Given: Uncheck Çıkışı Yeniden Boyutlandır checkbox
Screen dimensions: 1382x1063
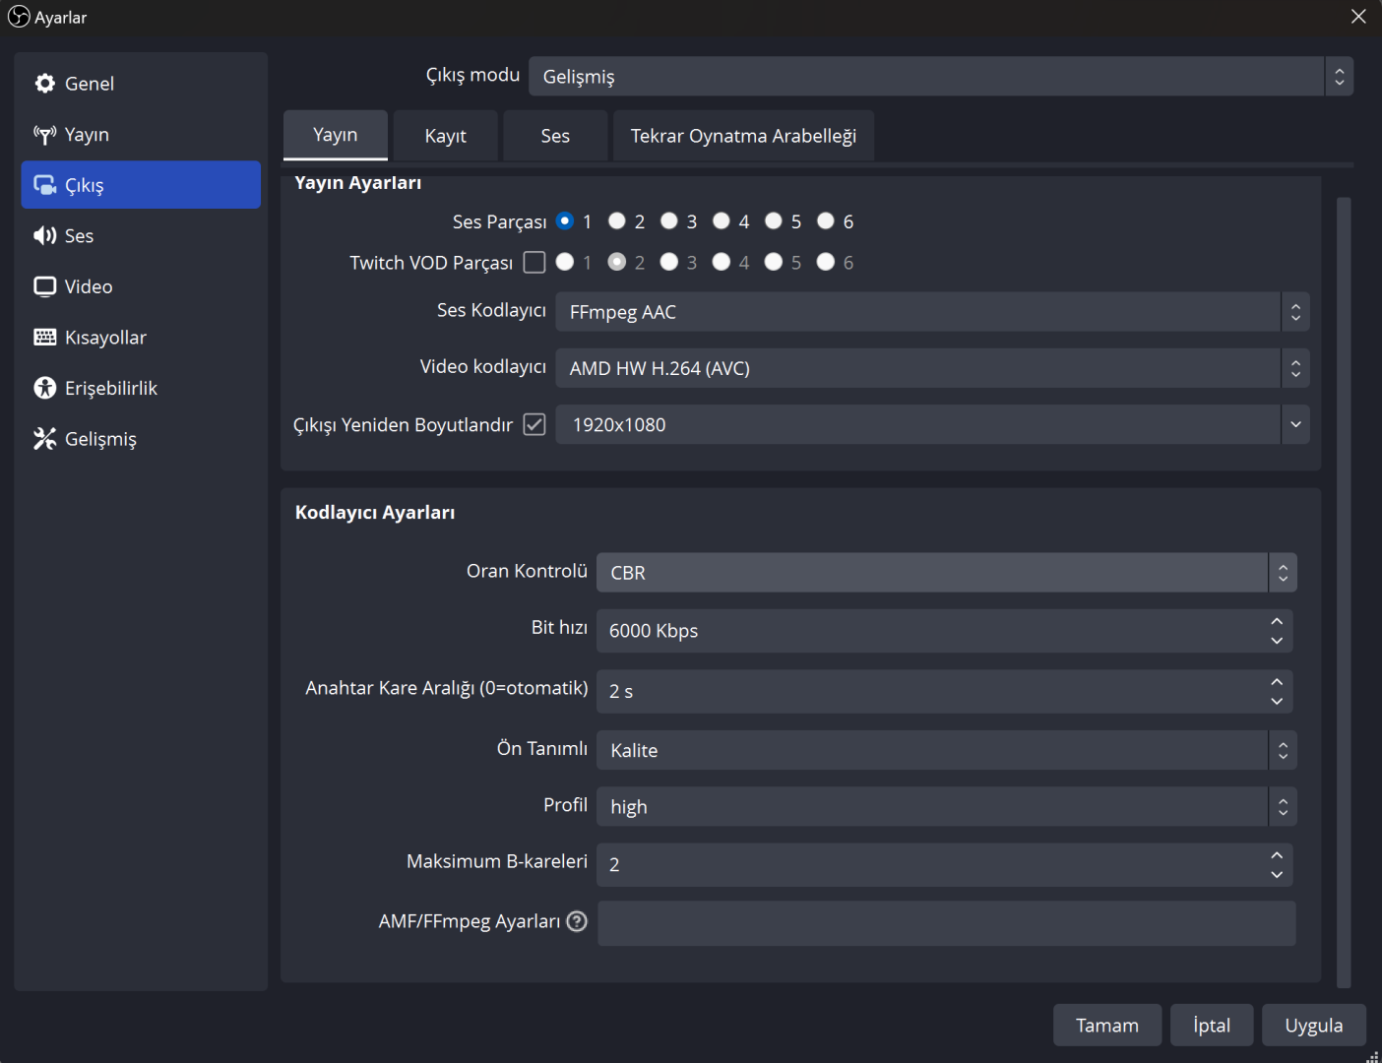Looking at the screenshot, I should click(534, 424).
